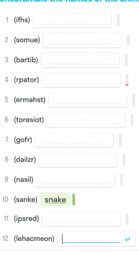This screenshot has height=255, width=139.
Task: Click the answer field for (somue)
Action: (x=82, y=40)
